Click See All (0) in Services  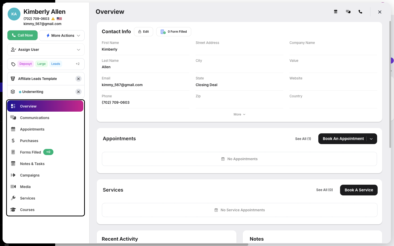click(324, 190)
